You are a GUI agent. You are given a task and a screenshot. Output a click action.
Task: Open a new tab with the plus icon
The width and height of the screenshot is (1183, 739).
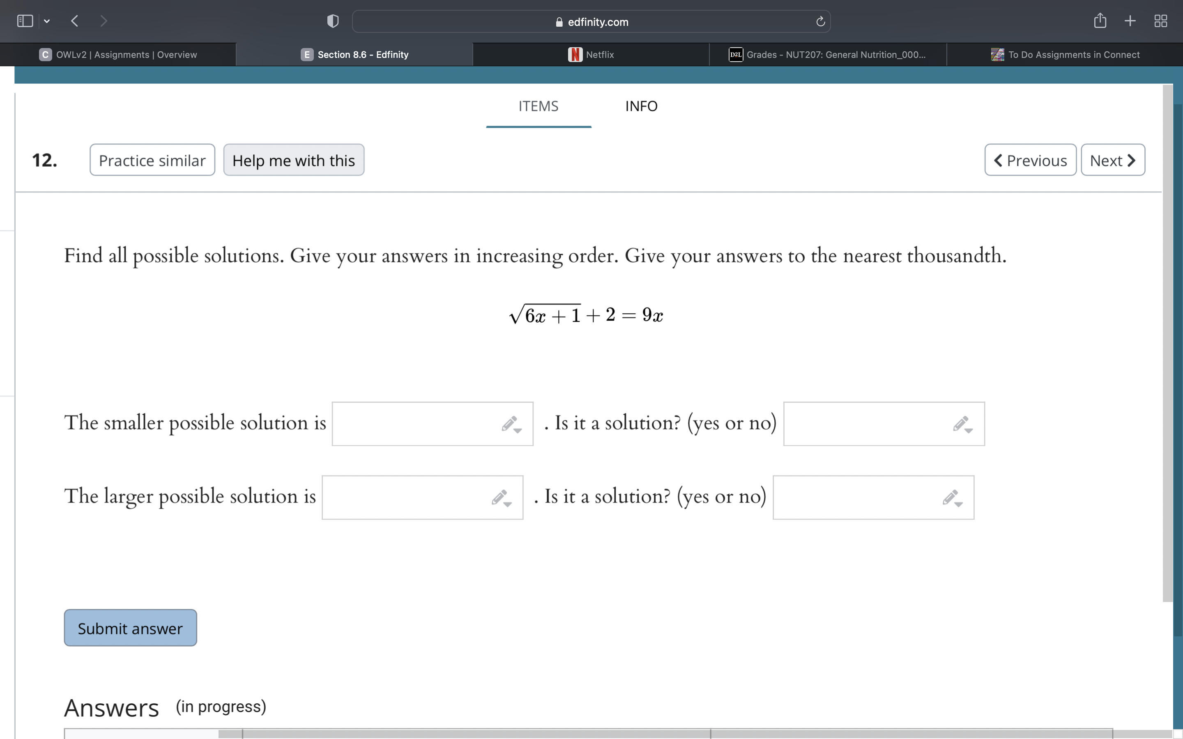click(x=1130, y=21)
